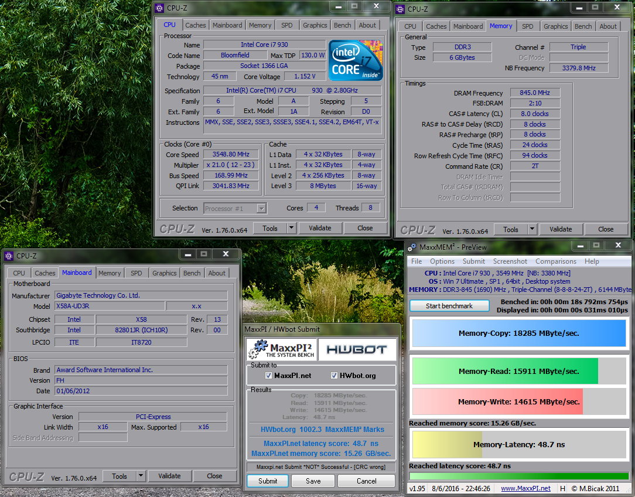Click the Memory-Copy blue result bar
This screenshot has width=635, height=497.
coord(519,333)
